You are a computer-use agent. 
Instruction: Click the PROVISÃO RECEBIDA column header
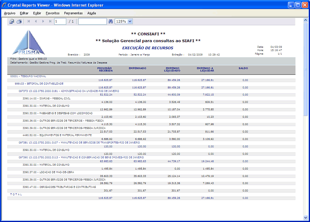coord(106,70)
